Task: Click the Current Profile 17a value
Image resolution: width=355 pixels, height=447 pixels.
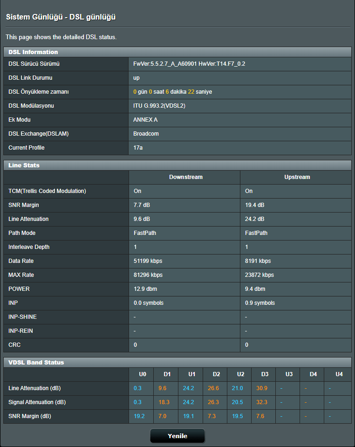Action: (138, 148)
